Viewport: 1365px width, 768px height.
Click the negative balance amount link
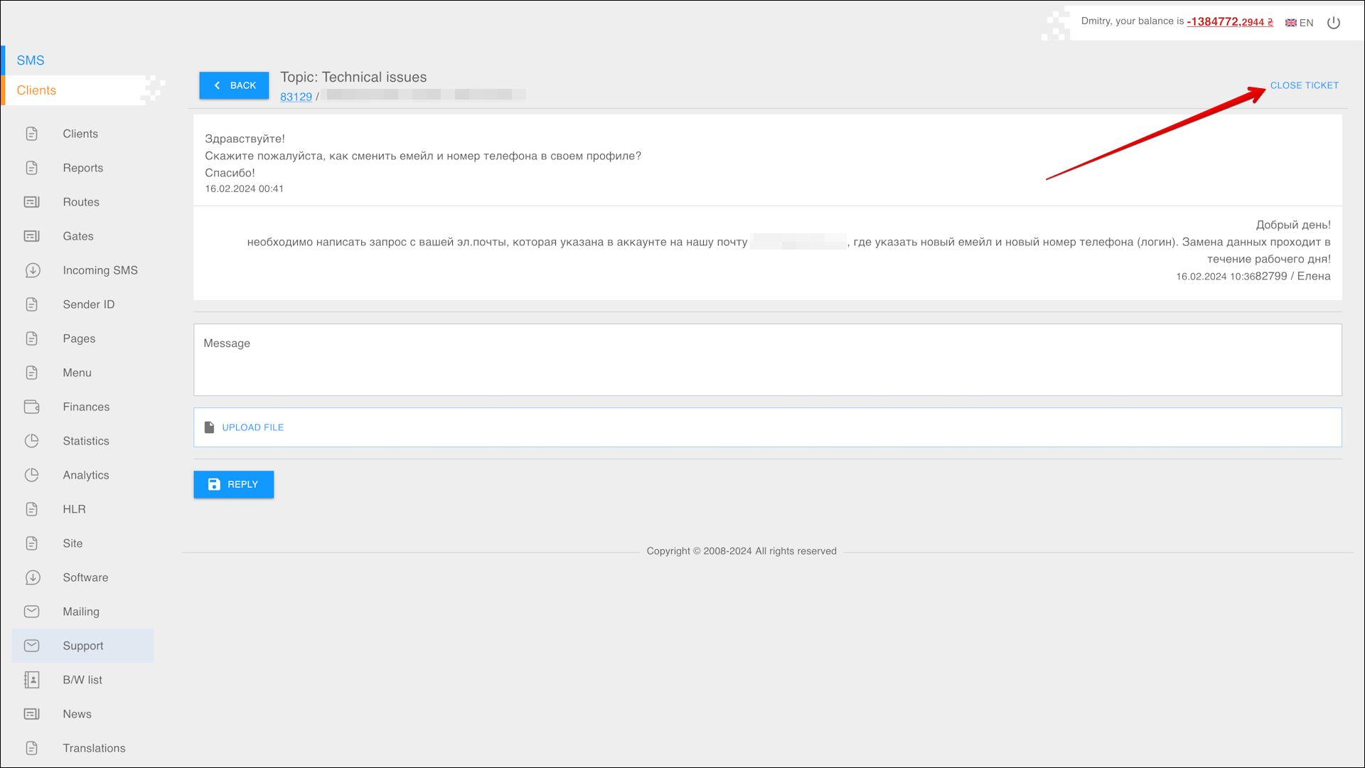point(1229,22)
